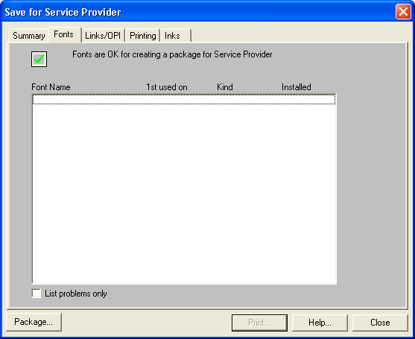Enable the List problems only checkbox
The width and height of the screenshot is (415, 339).
click(36, 294)
